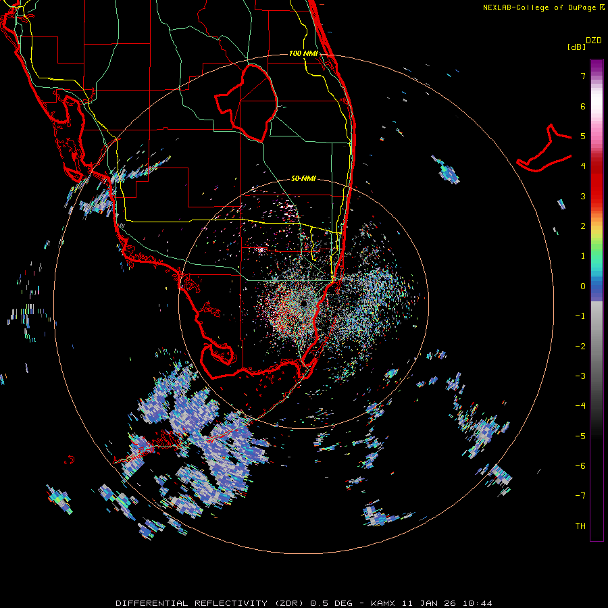Click the 0.5 DEG elevation text
The height and width of the screenshot is (608, 608).
click(331, 603)
